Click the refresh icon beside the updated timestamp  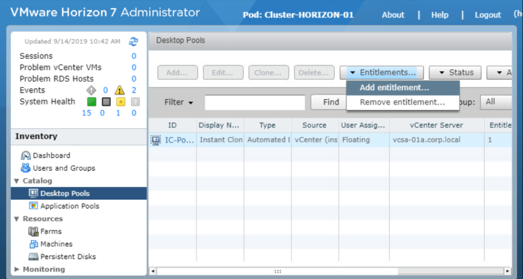click(133, 41)
